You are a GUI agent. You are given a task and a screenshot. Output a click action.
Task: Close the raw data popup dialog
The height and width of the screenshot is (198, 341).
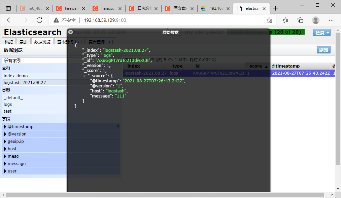point(70,32)
